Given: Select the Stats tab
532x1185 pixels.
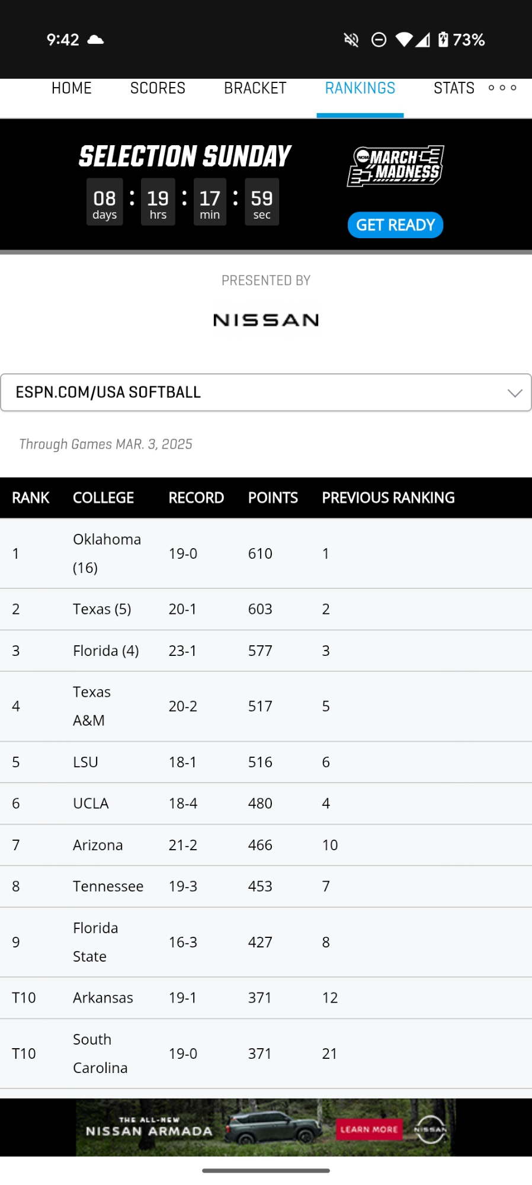Looking at the screenshot, I should 454,88.
